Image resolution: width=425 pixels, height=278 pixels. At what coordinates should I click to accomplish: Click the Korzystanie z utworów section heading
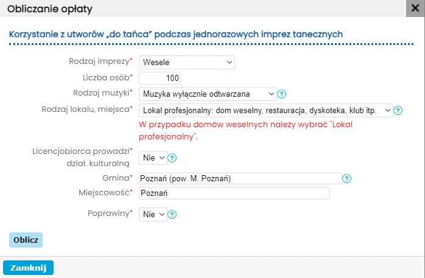click(175, 34)
